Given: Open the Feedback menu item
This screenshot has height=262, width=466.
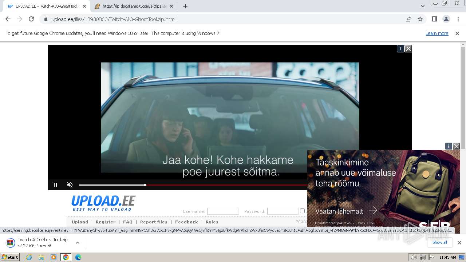Looking at the screenshot, I should [186, 222].
